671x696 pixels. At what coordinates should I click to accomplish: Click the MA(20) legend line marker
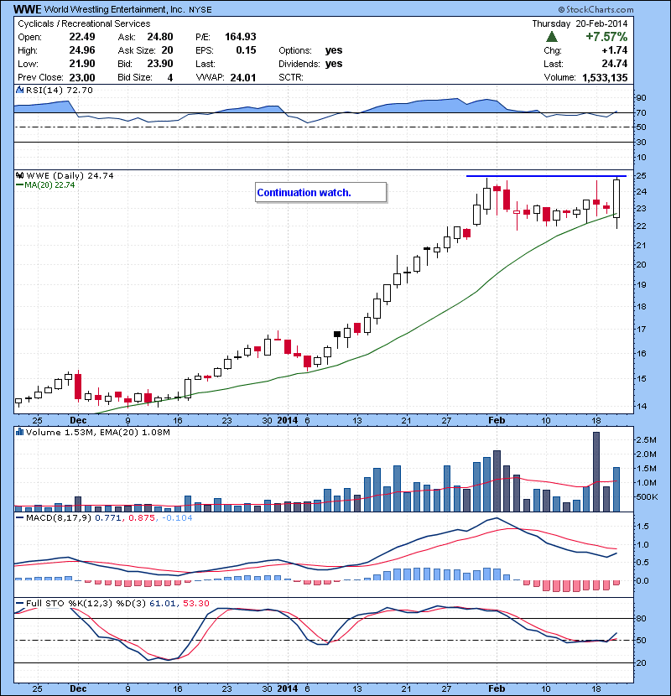(18, 186)
